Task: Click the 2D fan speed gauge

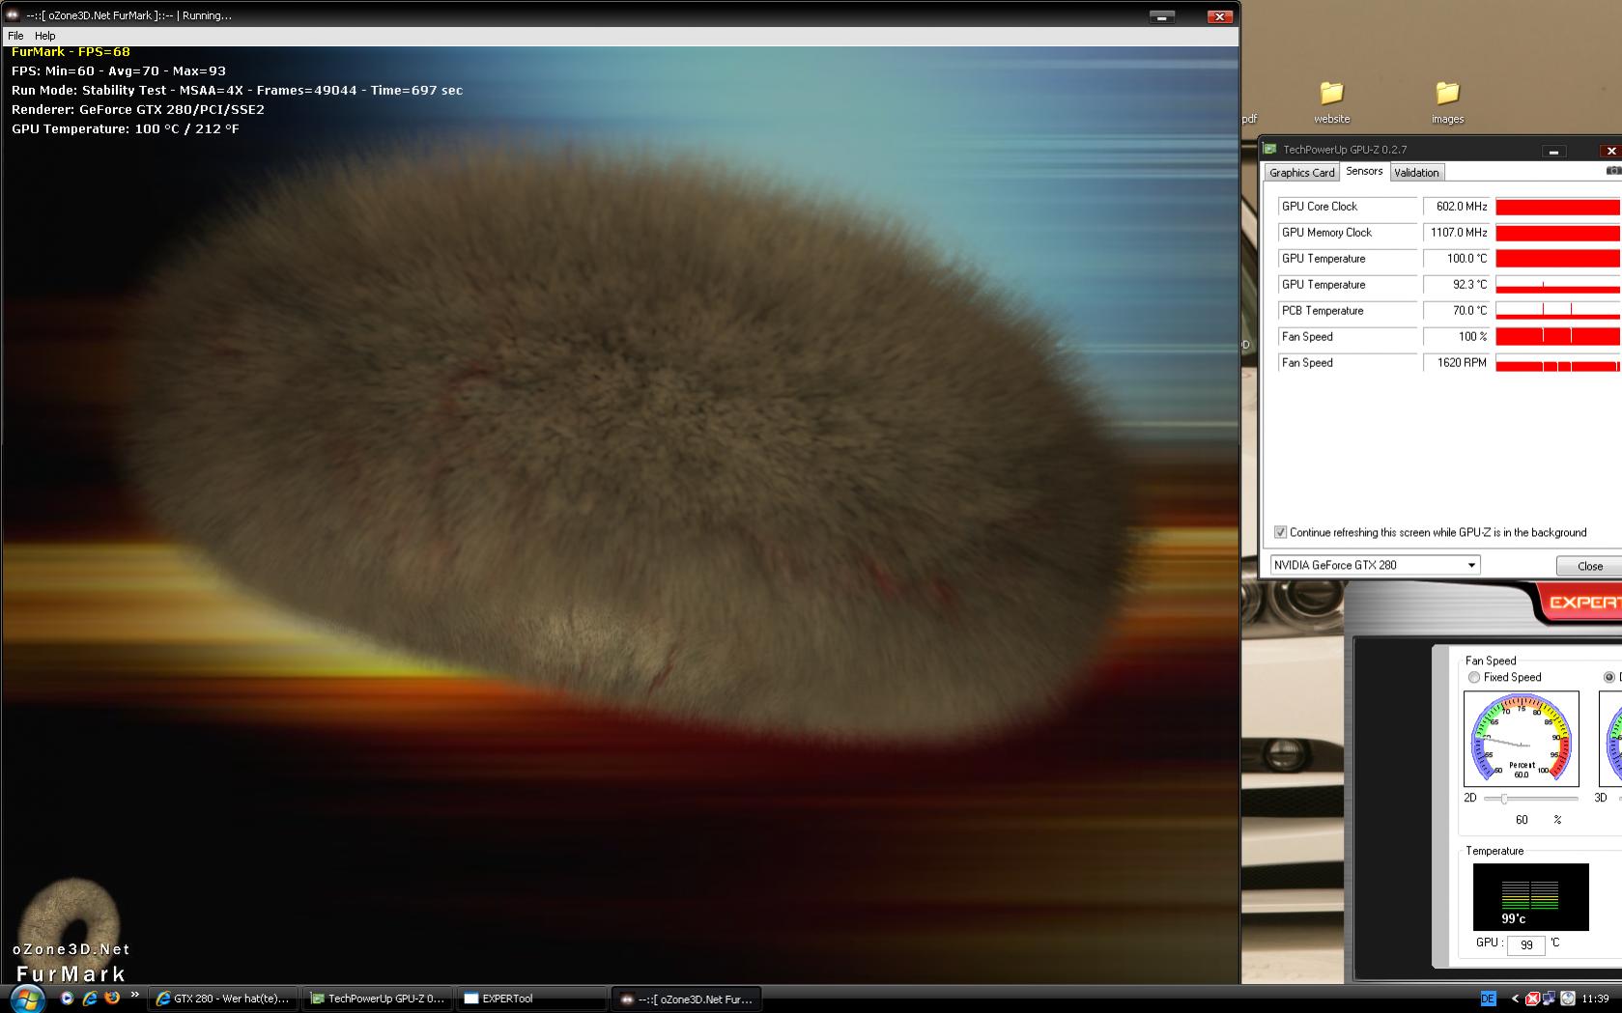Action: pos(1522,739)
